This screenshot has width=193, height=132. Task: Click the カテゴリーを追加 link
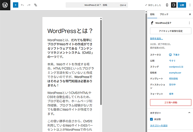[x=159, y=125]
